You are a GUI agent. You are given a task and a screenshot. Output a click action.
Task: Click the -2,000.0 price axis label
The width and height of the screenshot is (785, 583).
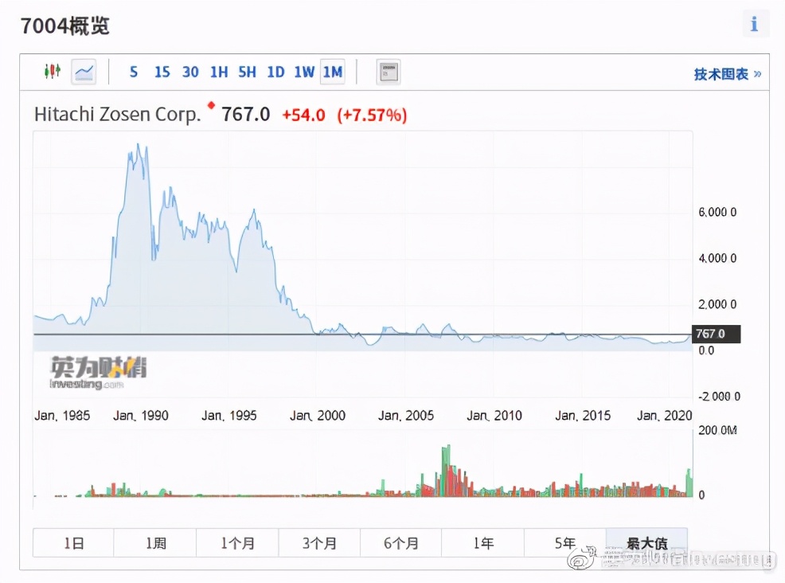point(719,397)
